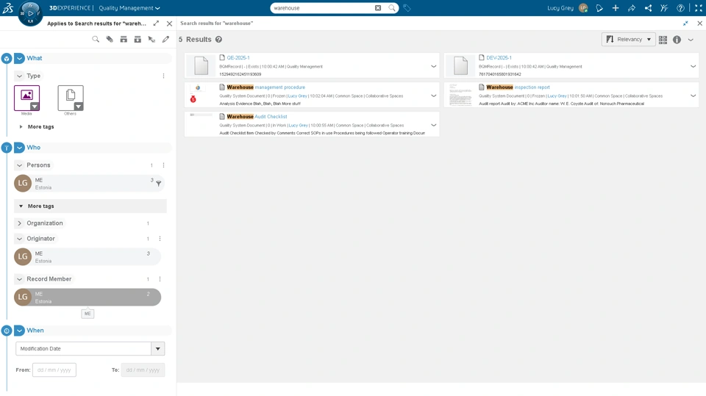Expand the Organization group

tap(19, 223)
